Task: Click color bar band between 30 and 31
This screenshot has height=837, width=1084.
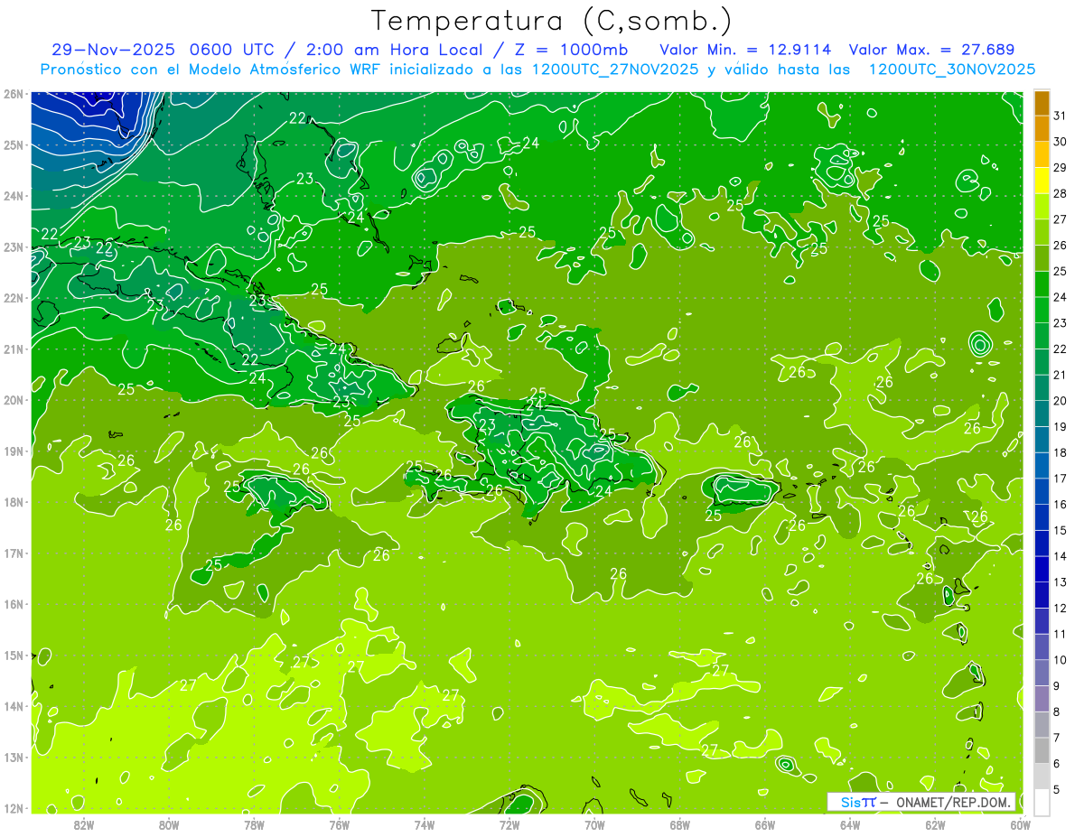Action: (x=1042, y=128)
